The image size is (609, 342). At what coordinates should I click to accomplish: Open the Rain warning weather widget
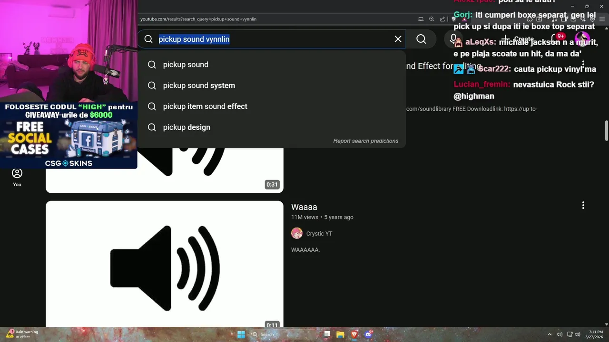pos(22,334)
